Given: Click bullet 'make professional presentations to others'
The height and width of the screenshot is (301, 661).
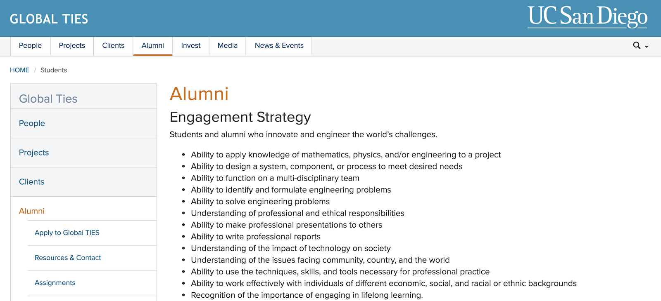Looking at the screenshot, I should 286,225.
